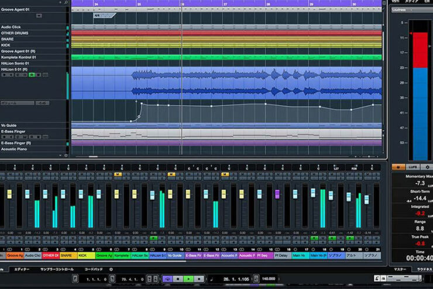This screenshot has height=289, width=433.
Task: Click the project horizontal scrollbar thumb
Action: click(93, 157)
